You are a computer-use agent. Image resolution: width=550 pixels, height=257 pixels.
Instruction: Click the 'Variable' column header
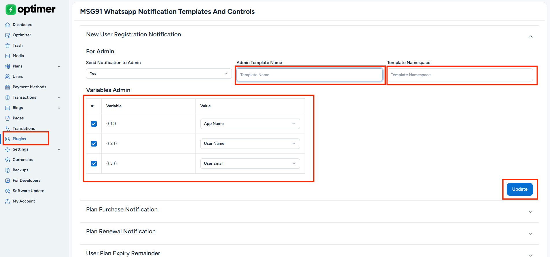click(114, 106)
